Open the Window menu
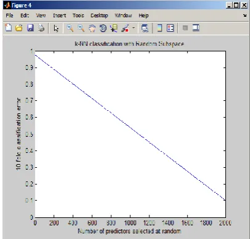The image size is (250, 239). (123, 15)
